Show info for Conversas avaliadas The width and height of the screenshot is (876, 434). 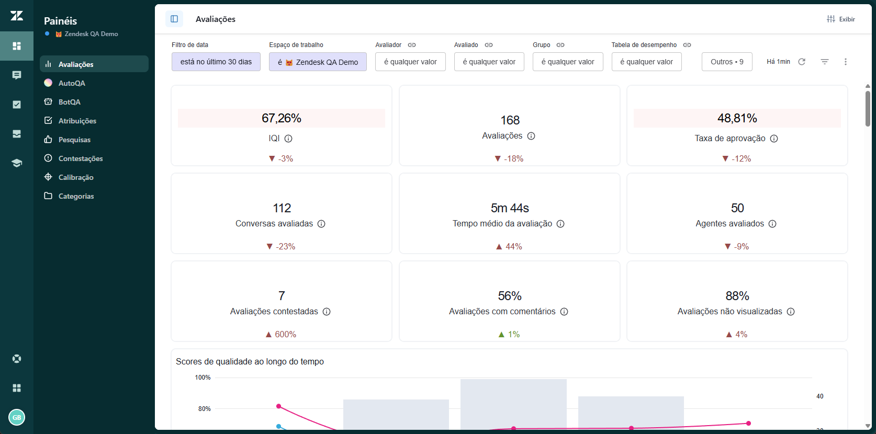[321, 224]
